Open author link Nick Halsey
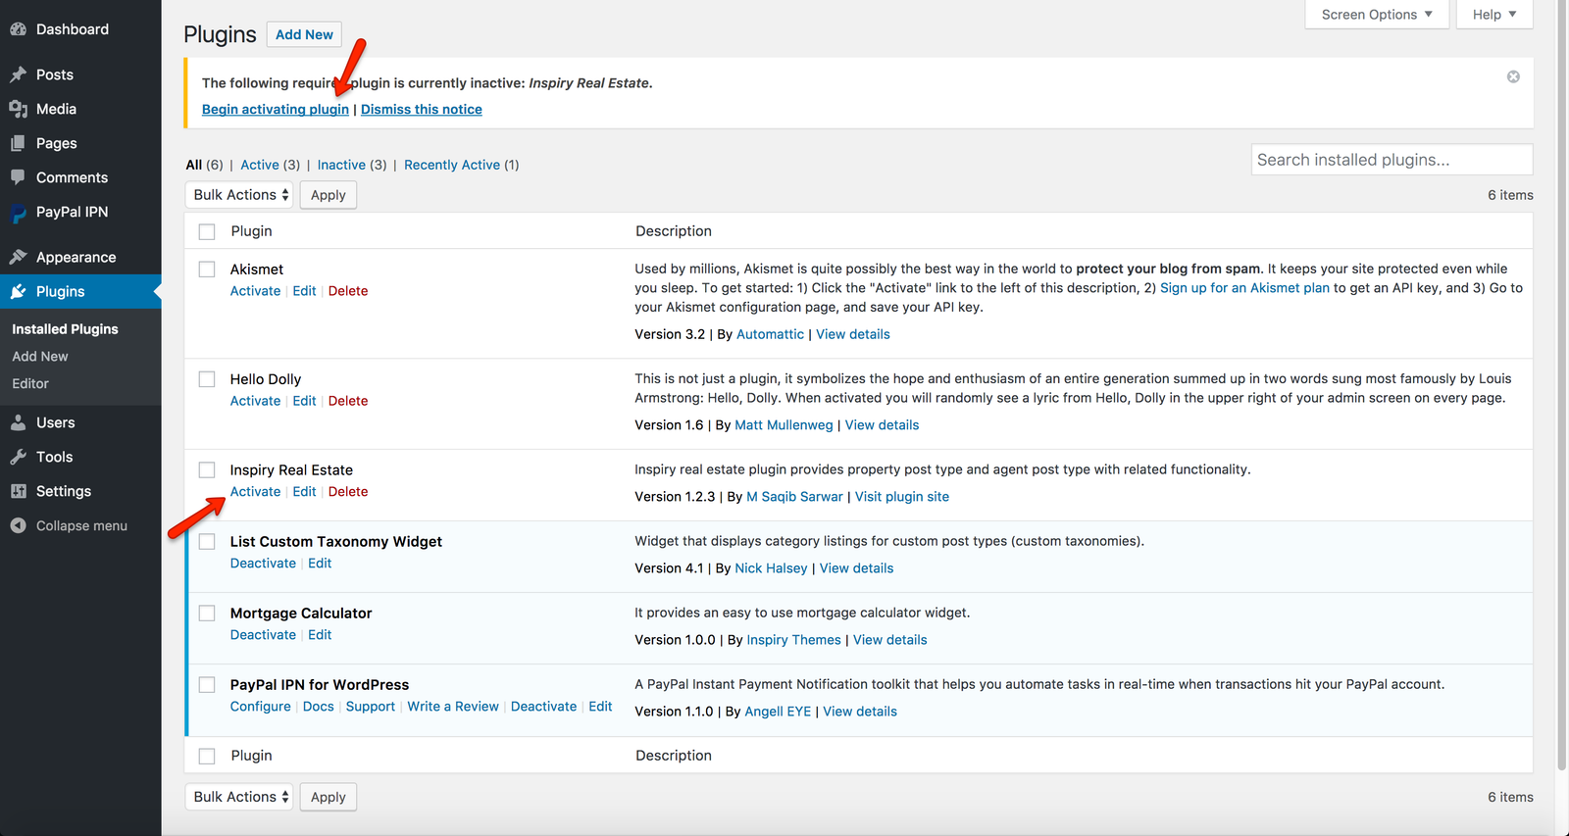1569x836 pixels. click(771, 568)
